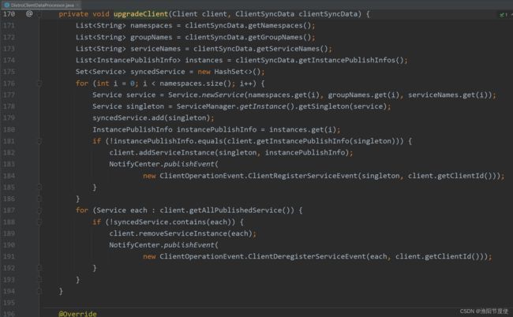513x317 pixels.
Task: Collapse the for loop starting on line 176
Action: pyautogui.click(x=39, y=84)
